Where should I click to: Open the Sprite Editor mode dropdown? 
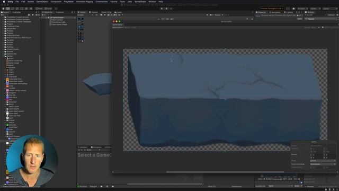pos(118,28)
